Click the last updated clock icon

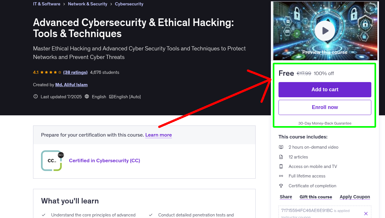35,96
